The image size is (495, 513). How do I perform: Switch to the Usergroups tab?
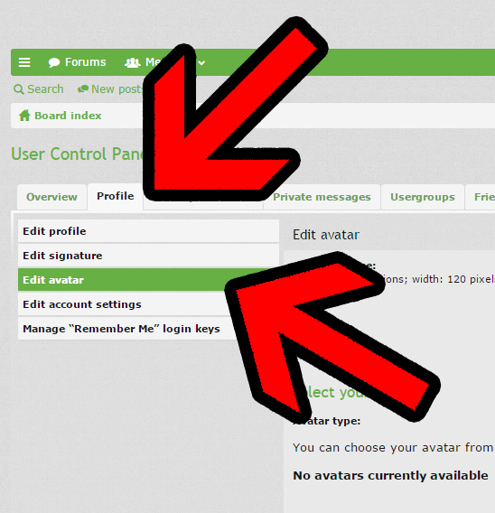tap(423, 197)
